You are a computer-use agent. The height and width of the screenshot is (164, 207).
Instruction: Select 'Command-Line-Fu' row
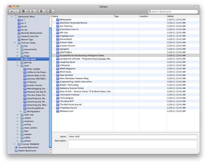point(126,29)
